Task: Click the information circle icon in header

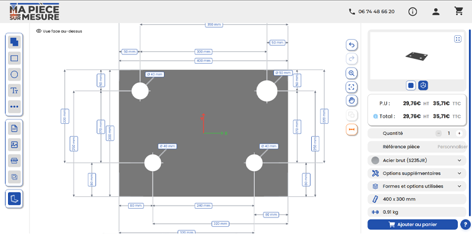Action: [413, 12]
